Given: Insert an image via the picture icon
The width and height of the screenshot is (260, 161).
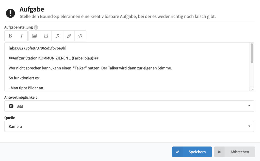Looking at the screenshot, I should tap(34, 36).
